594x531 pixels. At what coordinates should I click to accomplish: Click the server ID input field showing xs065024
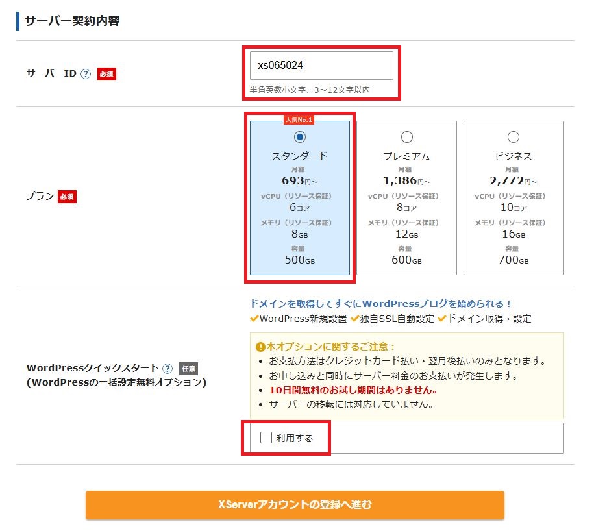[321, 64]
